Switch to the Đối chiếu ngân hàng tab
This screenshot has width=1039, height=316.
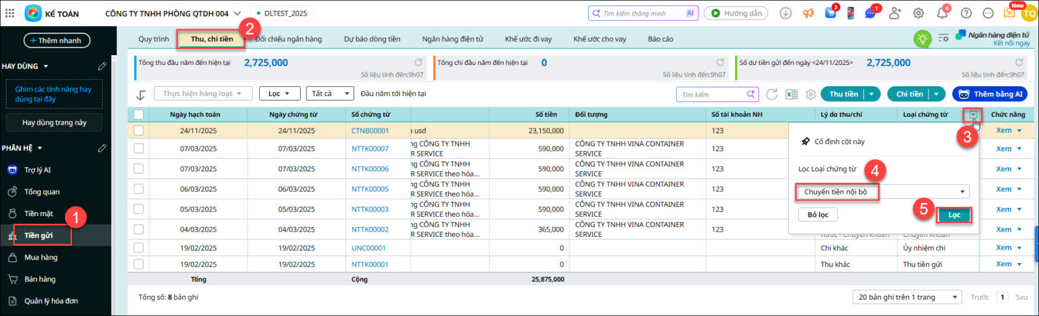[288, 39]
